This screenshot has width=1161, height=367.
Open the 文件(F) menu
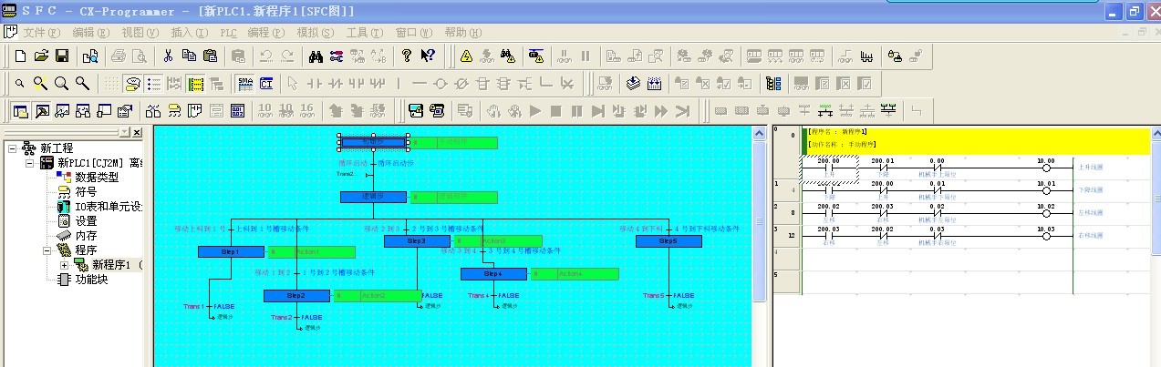tap(40, 32)
